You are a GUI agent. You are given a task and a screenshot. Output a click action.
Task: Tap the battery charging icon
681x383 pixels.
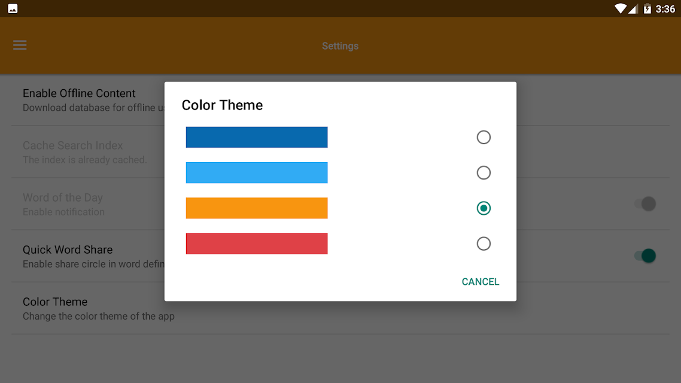(647, 9)
